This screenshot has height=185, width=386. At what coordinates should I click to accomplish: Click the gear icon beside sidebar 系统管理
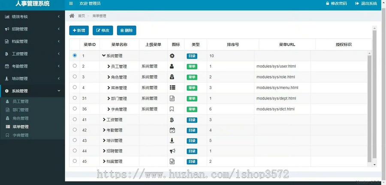7,91
